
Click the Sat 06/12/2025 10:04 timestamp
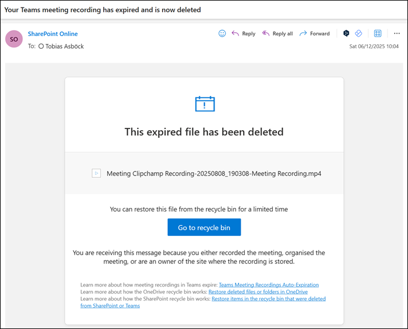pyautogui.click(x=374, y=47)
